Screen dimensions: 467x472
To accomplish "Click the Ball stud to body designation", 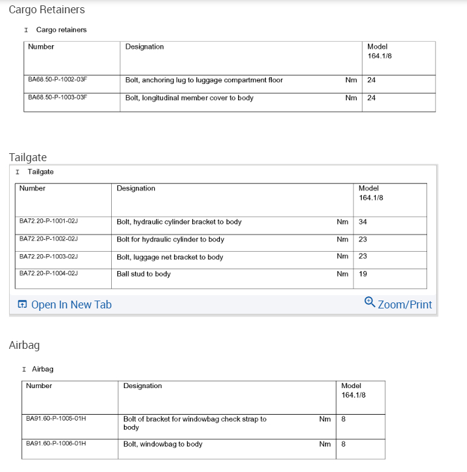I will click(143, 274).
